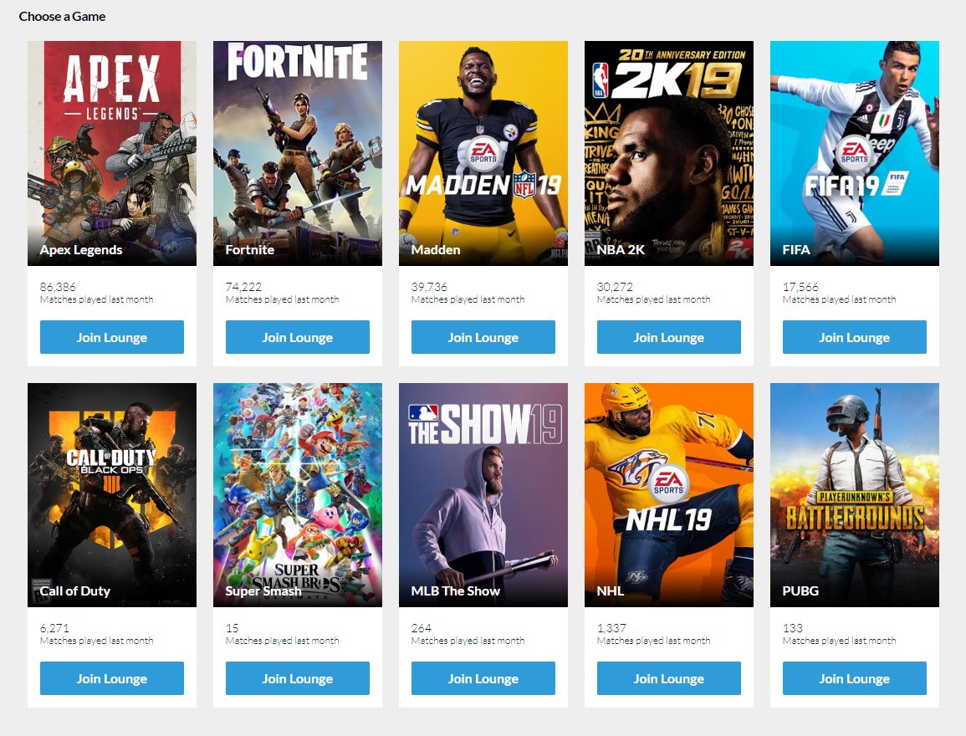Open the Call of Duty Black Ops cover
The width and height of the screenshot is (966, 736).
point(112,495)
